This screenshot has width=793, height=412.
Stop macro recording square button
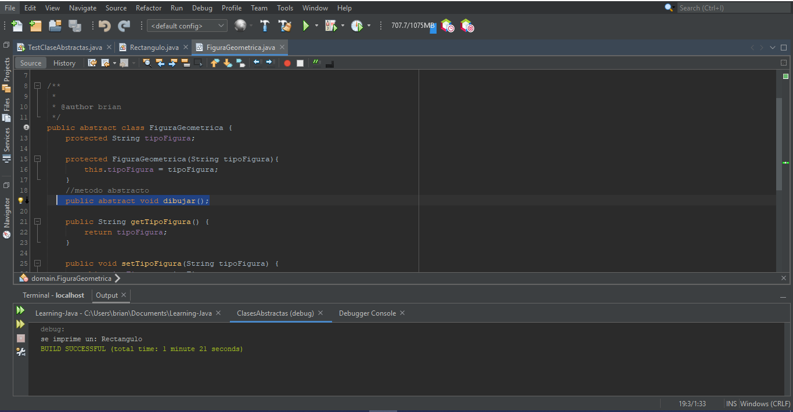(300, 63)
